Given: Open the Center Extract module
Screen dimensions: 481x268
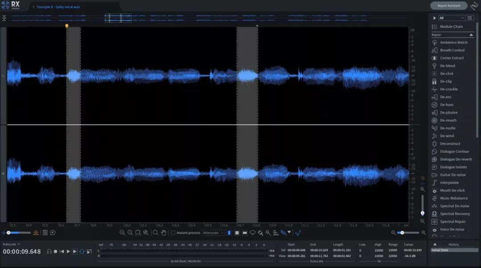Looking at the screenshot, I should [448, 58].
